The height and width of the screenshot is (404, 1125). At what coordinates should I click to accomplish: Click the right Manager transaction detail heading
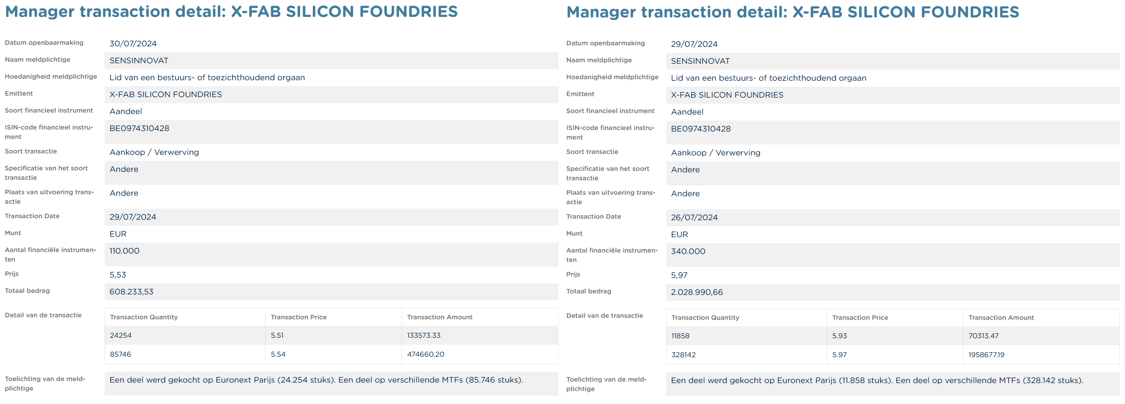pyautogui.click(x=793, y=12)
